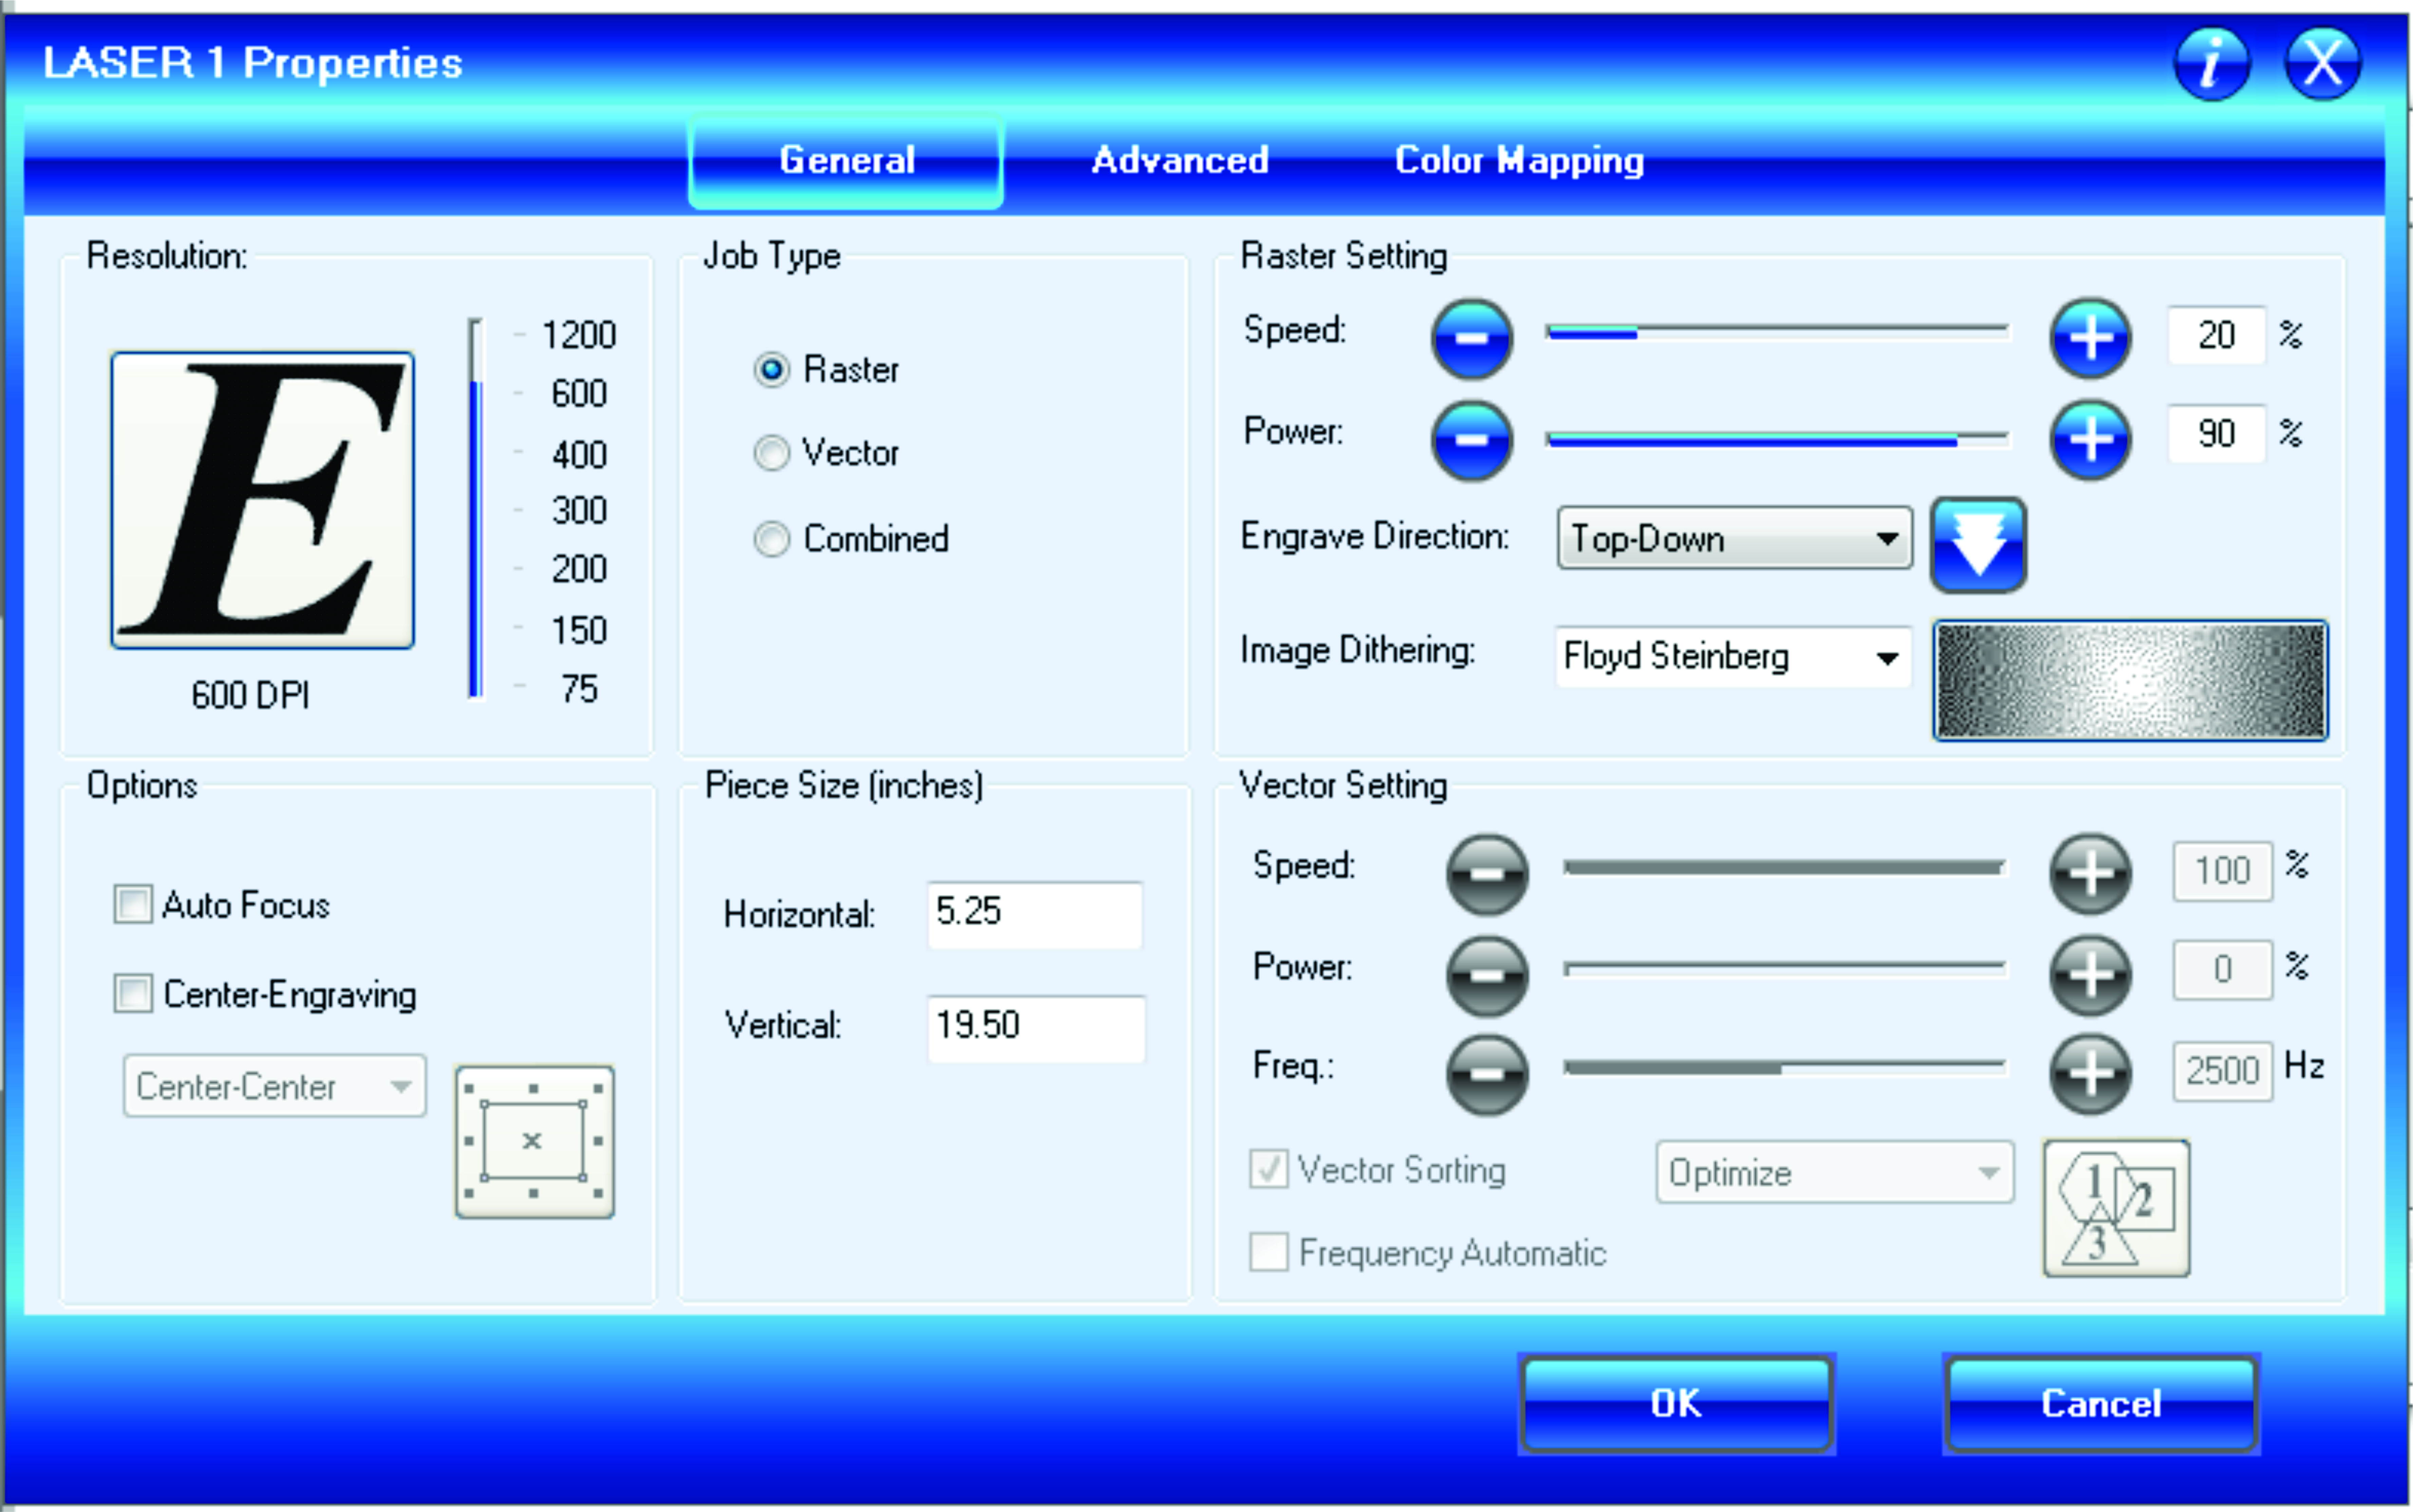Switch to the Color Mapping tab
2413x1512 pixels.
click(x=1519, y=161)
